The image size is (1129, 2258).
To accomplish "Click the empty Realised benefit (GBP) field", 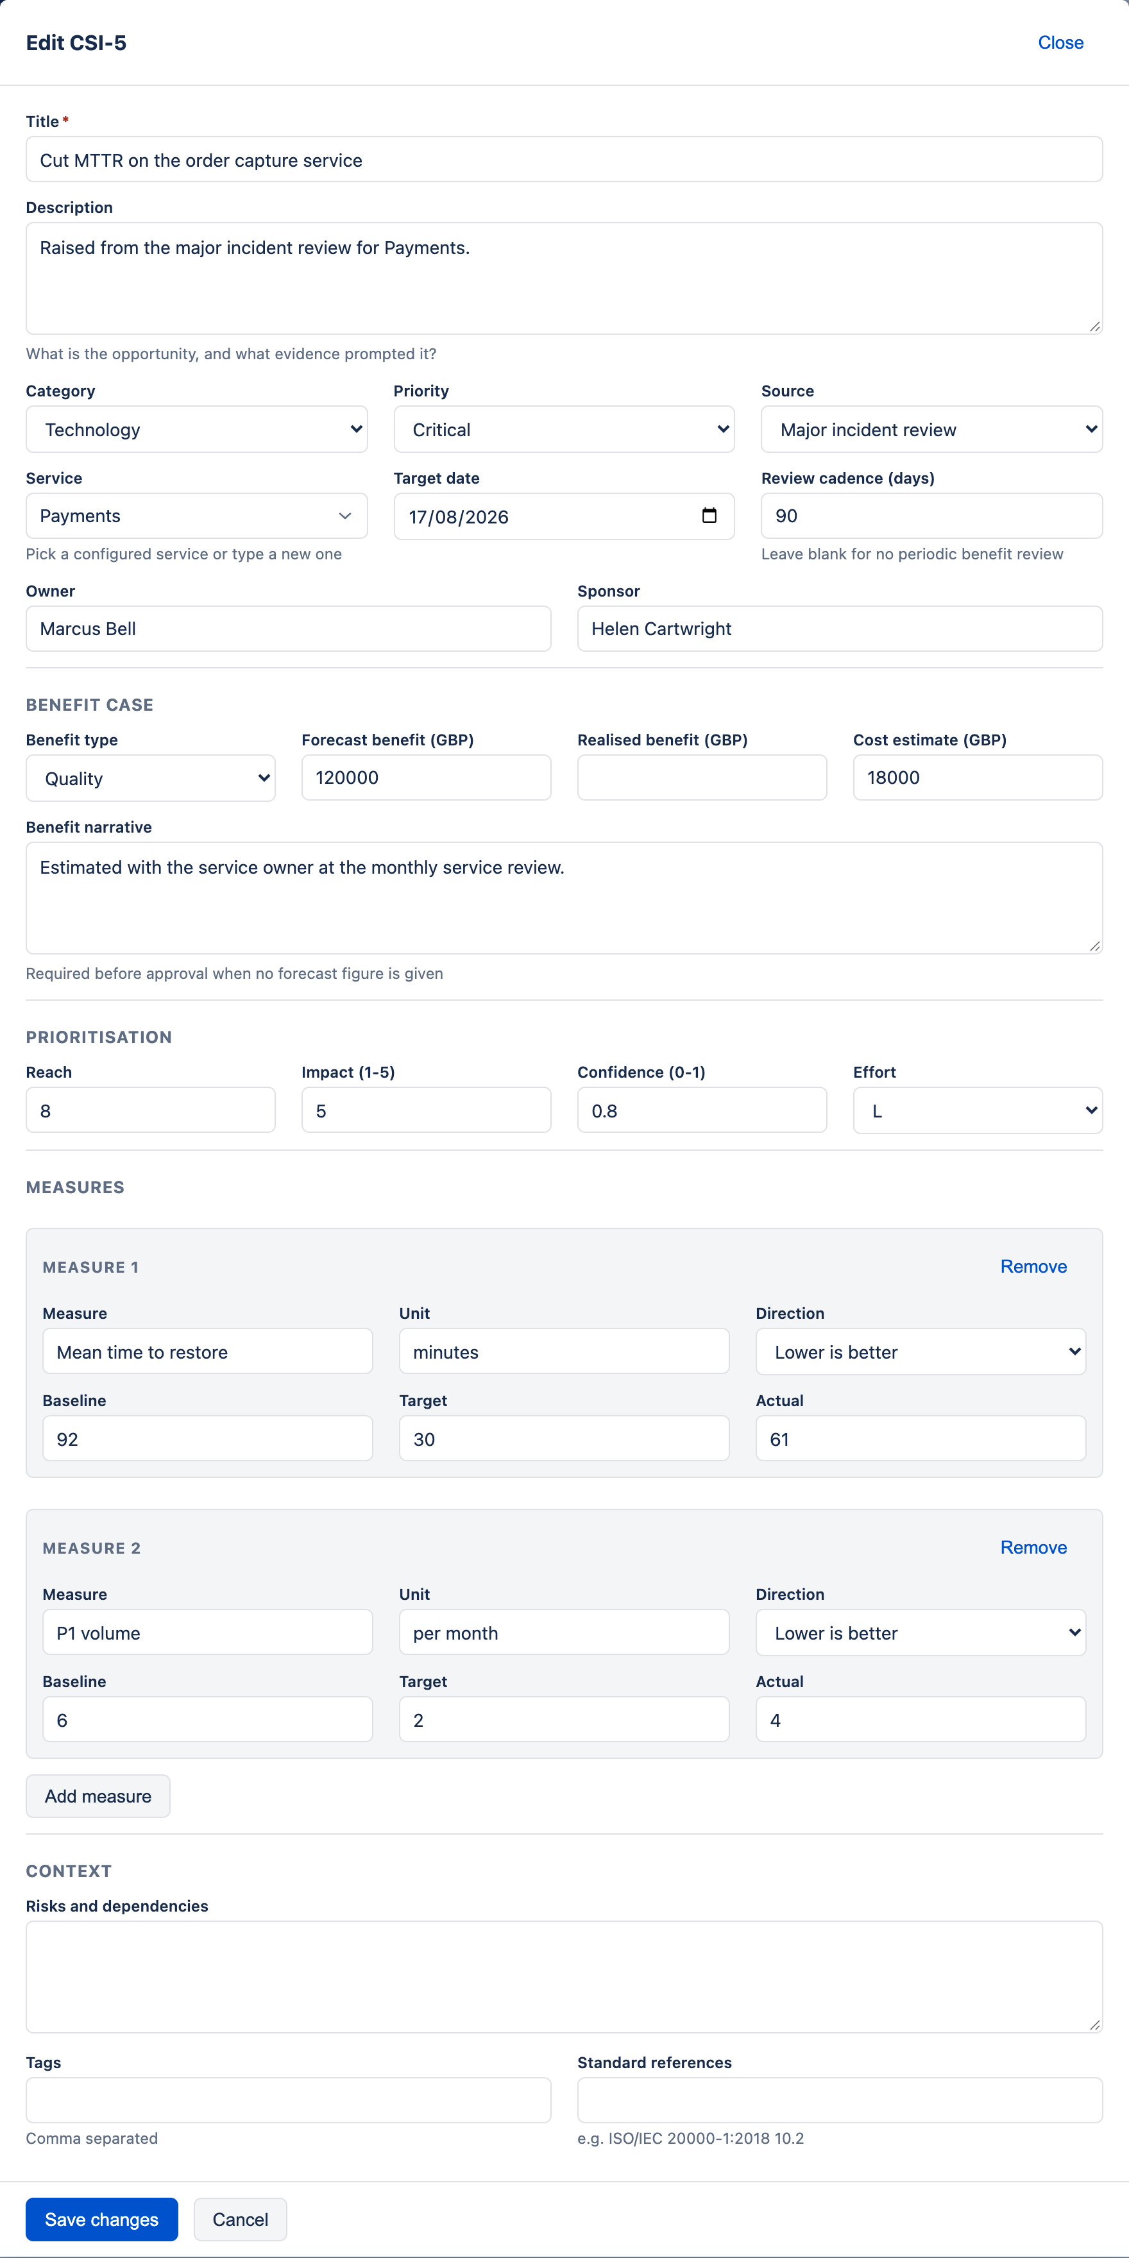I will coord(701,777).
